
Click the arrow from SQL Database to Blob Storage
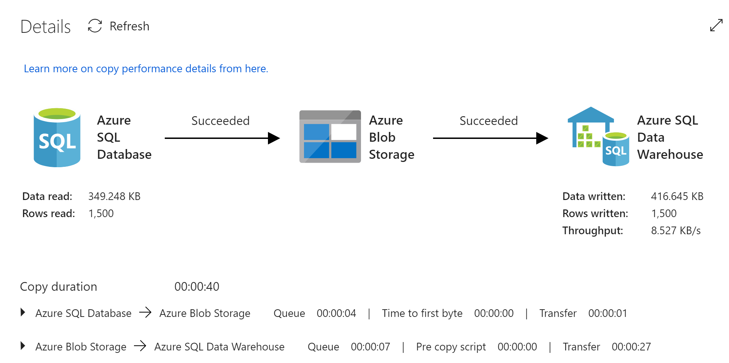(222, 138)
